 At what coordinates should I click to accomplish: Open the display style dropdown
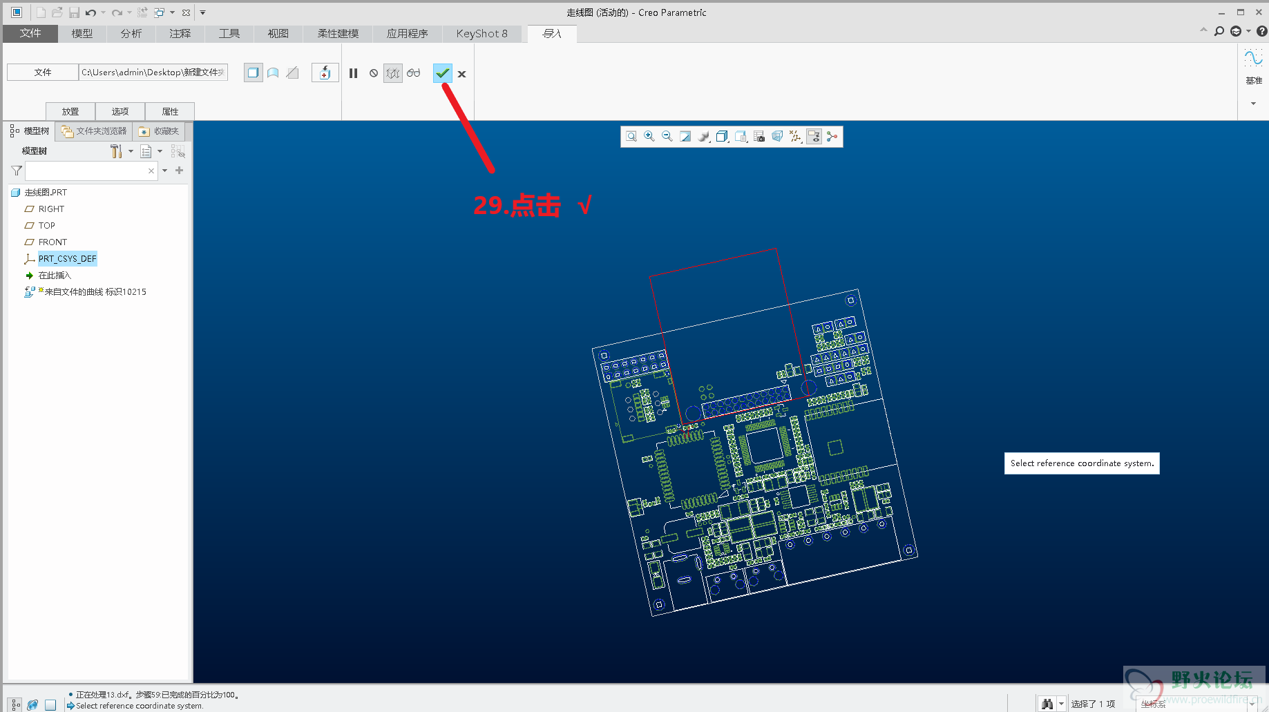pos(704,137)
